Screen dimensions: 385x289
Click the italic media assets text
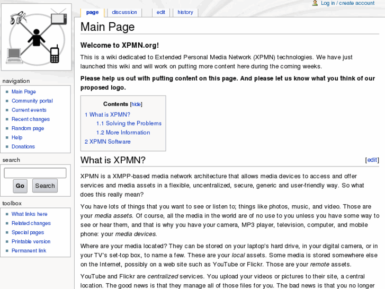click(113, 216)
